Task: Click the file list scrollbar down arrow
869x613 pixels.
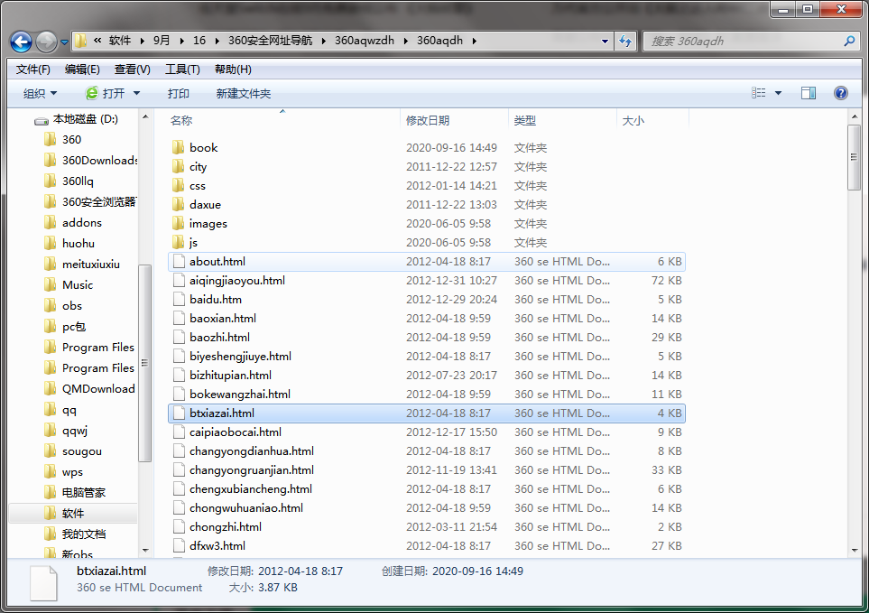Action: click(854, 551)
